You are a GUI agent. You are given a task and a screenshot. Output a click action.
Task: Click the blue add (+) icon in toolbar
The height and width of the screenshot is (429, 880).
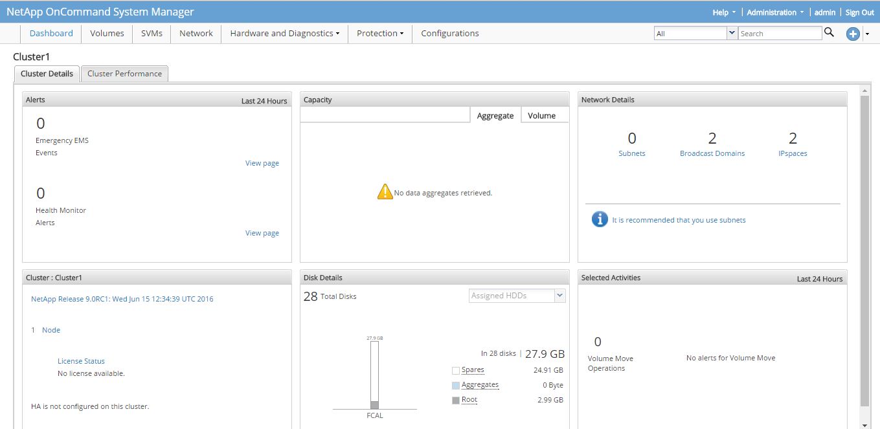(x=852, y=33)
